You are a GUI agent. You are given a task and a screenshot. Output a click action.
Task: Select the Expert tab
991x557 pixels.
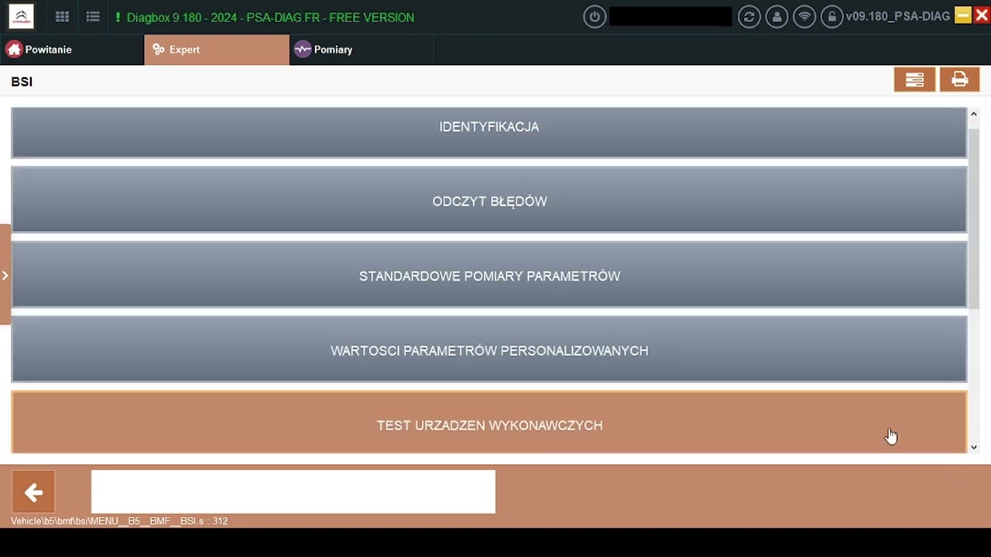point(217,50)
